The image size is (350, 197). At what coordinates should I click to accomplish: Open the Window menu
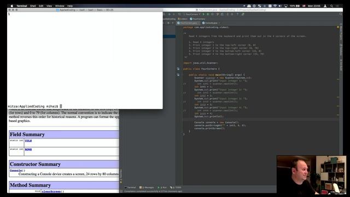[60, 6]
